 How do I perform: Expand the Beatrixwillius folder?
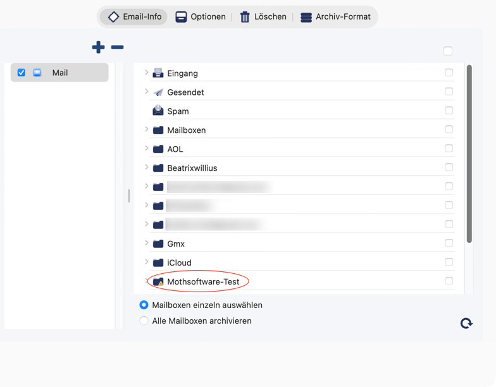pyautogui.click(x=146, y=168)
